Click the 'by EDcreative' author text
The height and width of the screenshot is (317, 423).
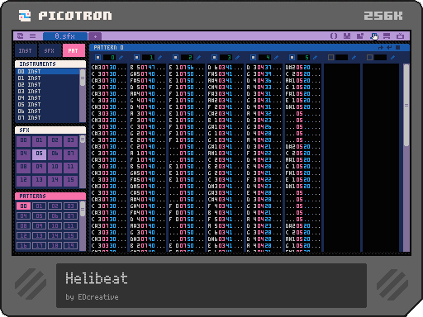[92, 297]
